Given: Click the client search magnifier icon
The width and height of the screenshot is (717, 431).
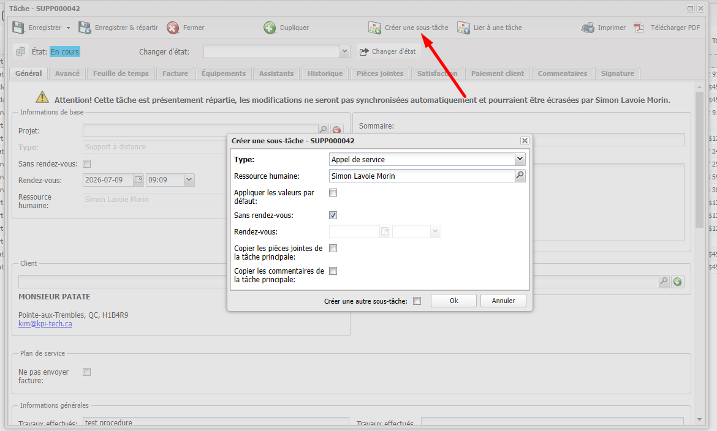Looking at the screenshot, I should [x=664, y=281].
